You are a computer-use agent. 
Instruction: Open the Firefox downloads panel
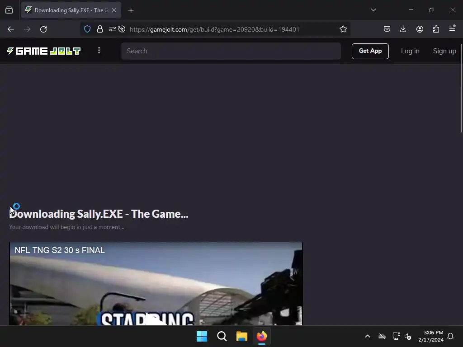(x=403, y=29)
